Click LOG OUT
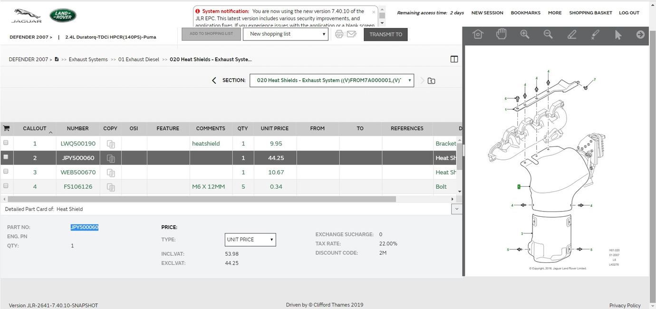Viewport: 656px width, 309px height. 629,13
